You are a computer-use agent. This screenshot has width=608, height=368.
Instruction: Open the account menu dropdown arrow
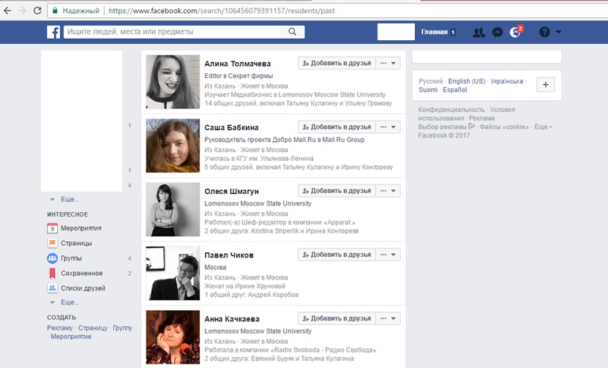559,32
